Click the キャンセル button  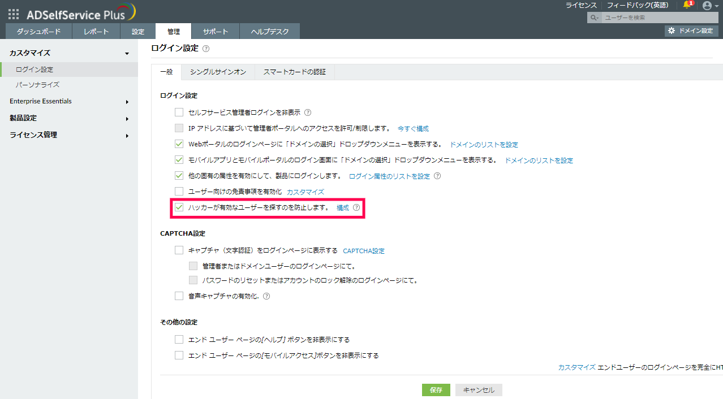(x=479, y=390)
